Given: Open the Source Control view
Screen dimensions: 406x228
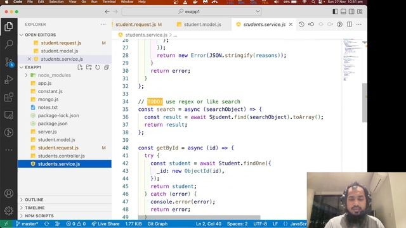Looking at the screenshot, I should [x=8, y=62].
